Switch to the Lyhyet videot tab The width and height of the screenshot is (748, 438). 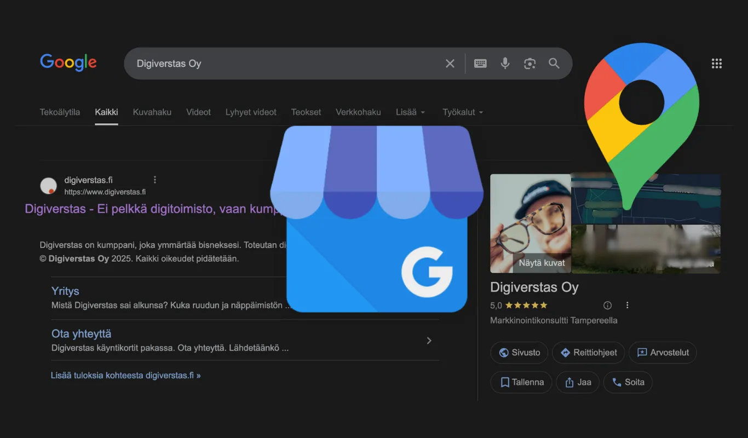pos(251,112)
